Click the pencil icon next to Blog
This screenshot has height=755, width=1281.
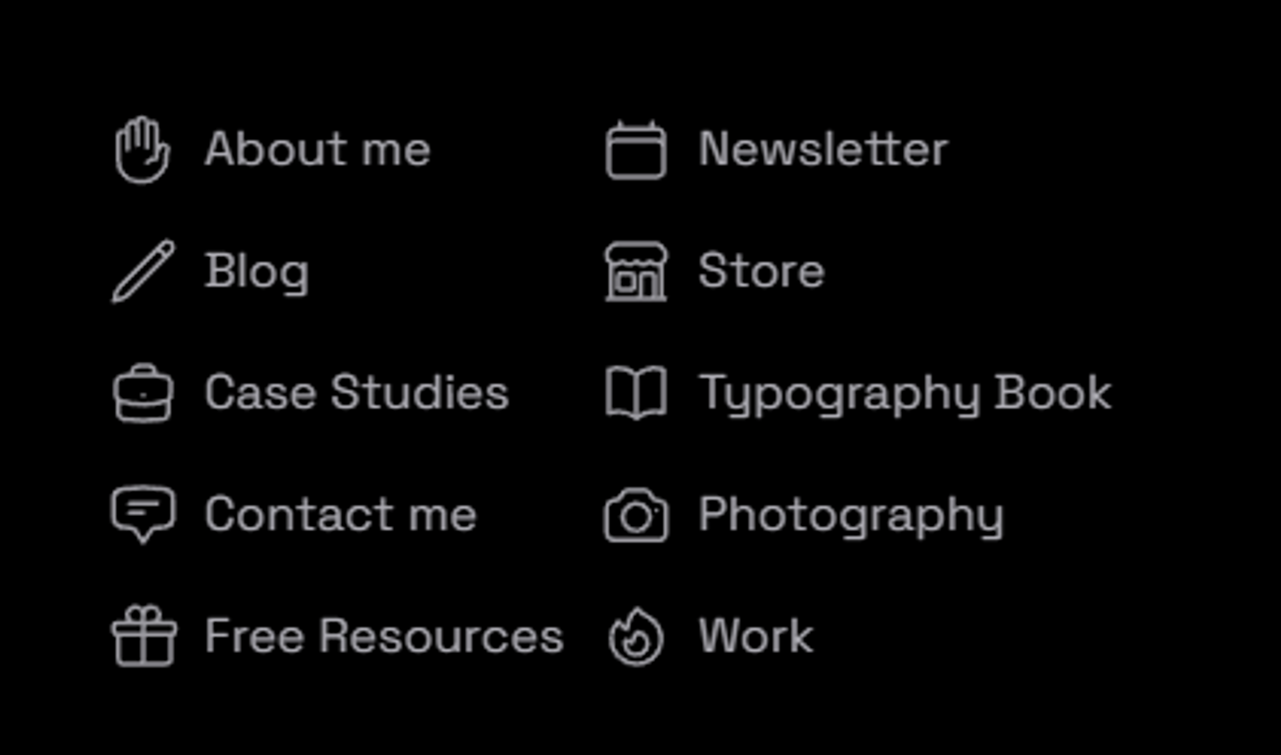click(x=143, y=271)
